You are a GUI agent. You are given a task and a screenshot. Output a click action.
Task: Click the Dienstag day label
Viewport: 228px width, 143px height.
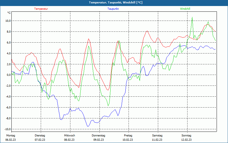[x=40, y=136]
